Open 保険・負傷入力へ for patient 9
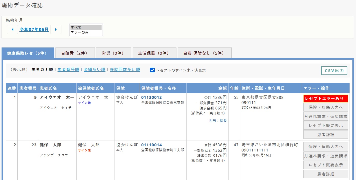 pos(326,107)
